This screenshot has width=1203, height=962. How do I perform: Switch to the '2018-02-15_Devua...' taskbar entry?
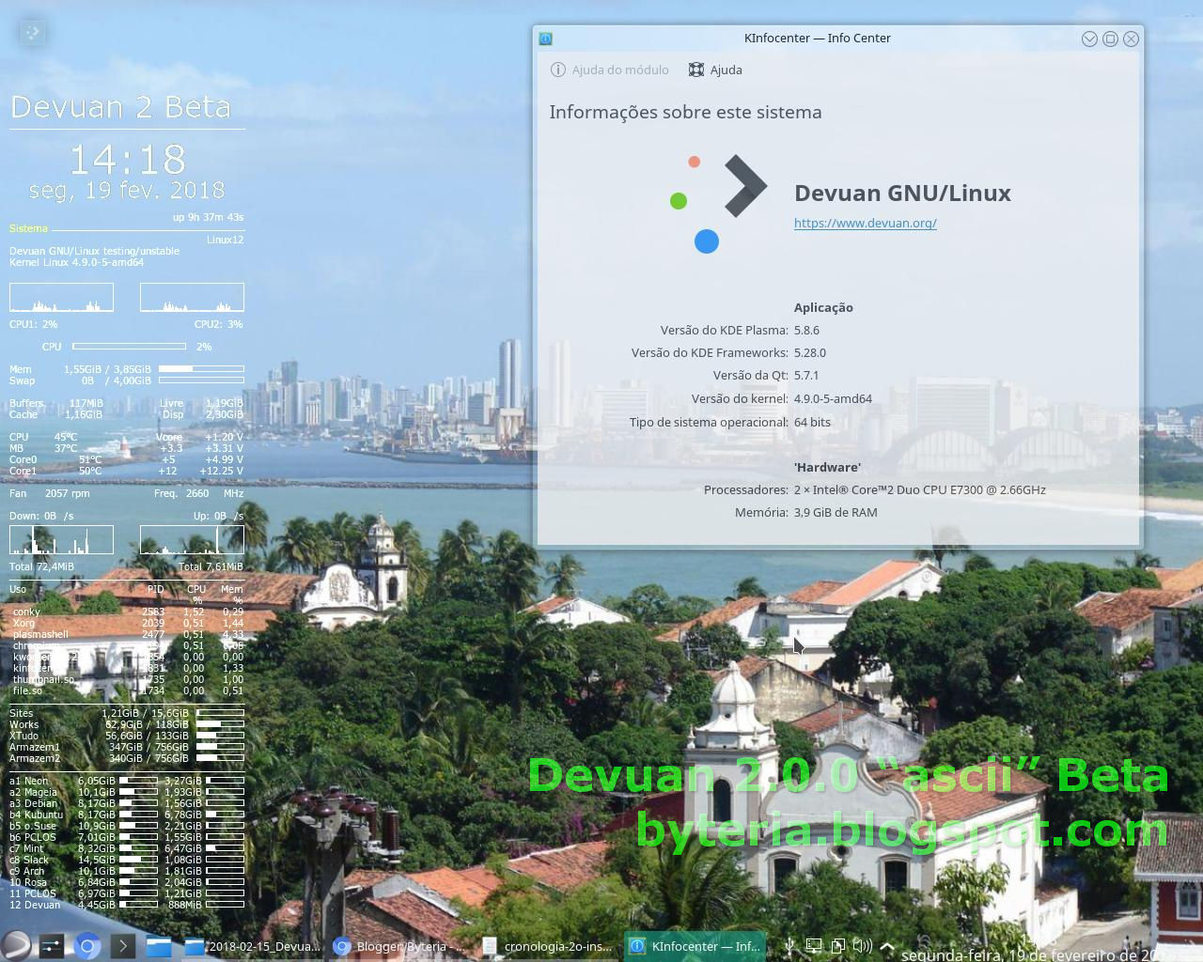(254, 946)
